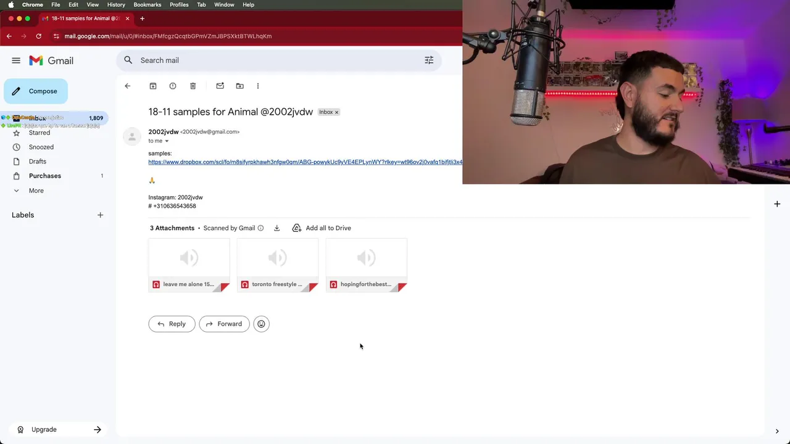Open 'toronto freestyle' audio attachment

click(278, 265)
